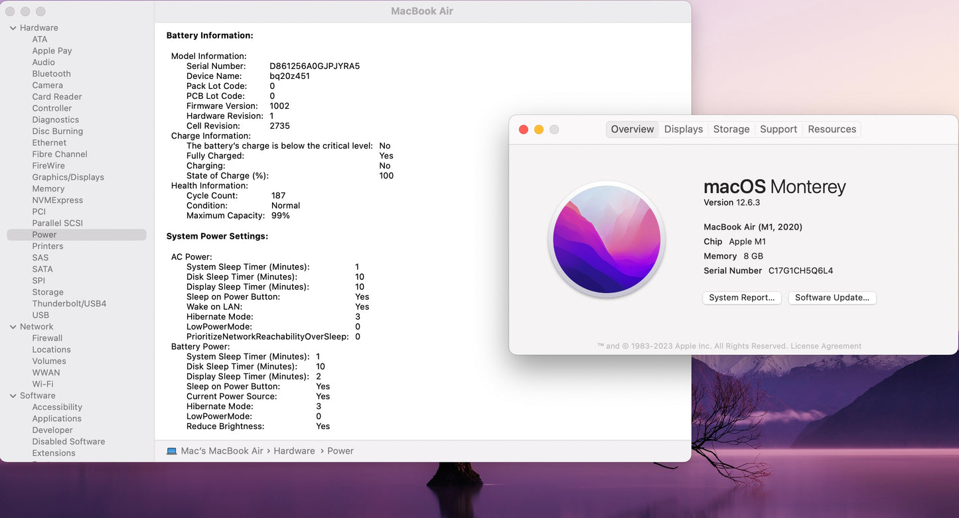Click the laptop icon in path bar
Viewport: 959px width, 518px height.
pos(172,451)
